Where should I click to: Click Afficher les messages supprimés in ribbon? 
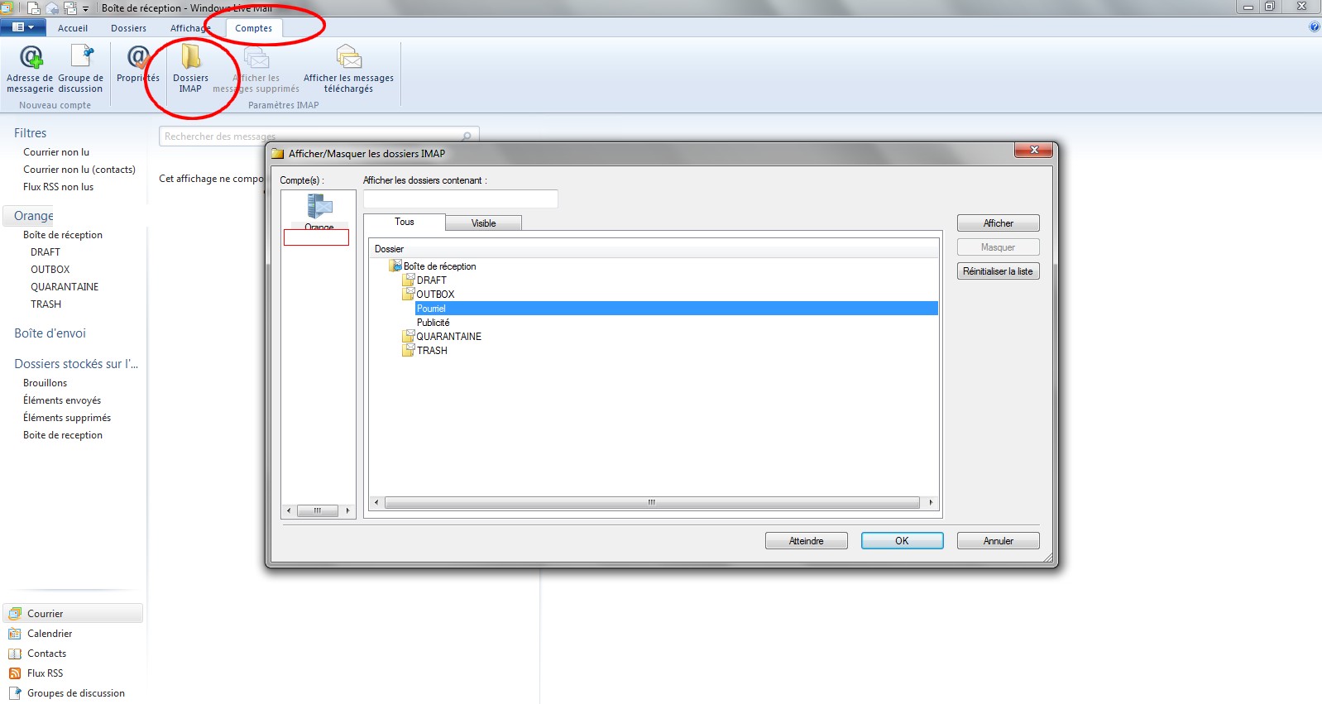click(256, 69)
